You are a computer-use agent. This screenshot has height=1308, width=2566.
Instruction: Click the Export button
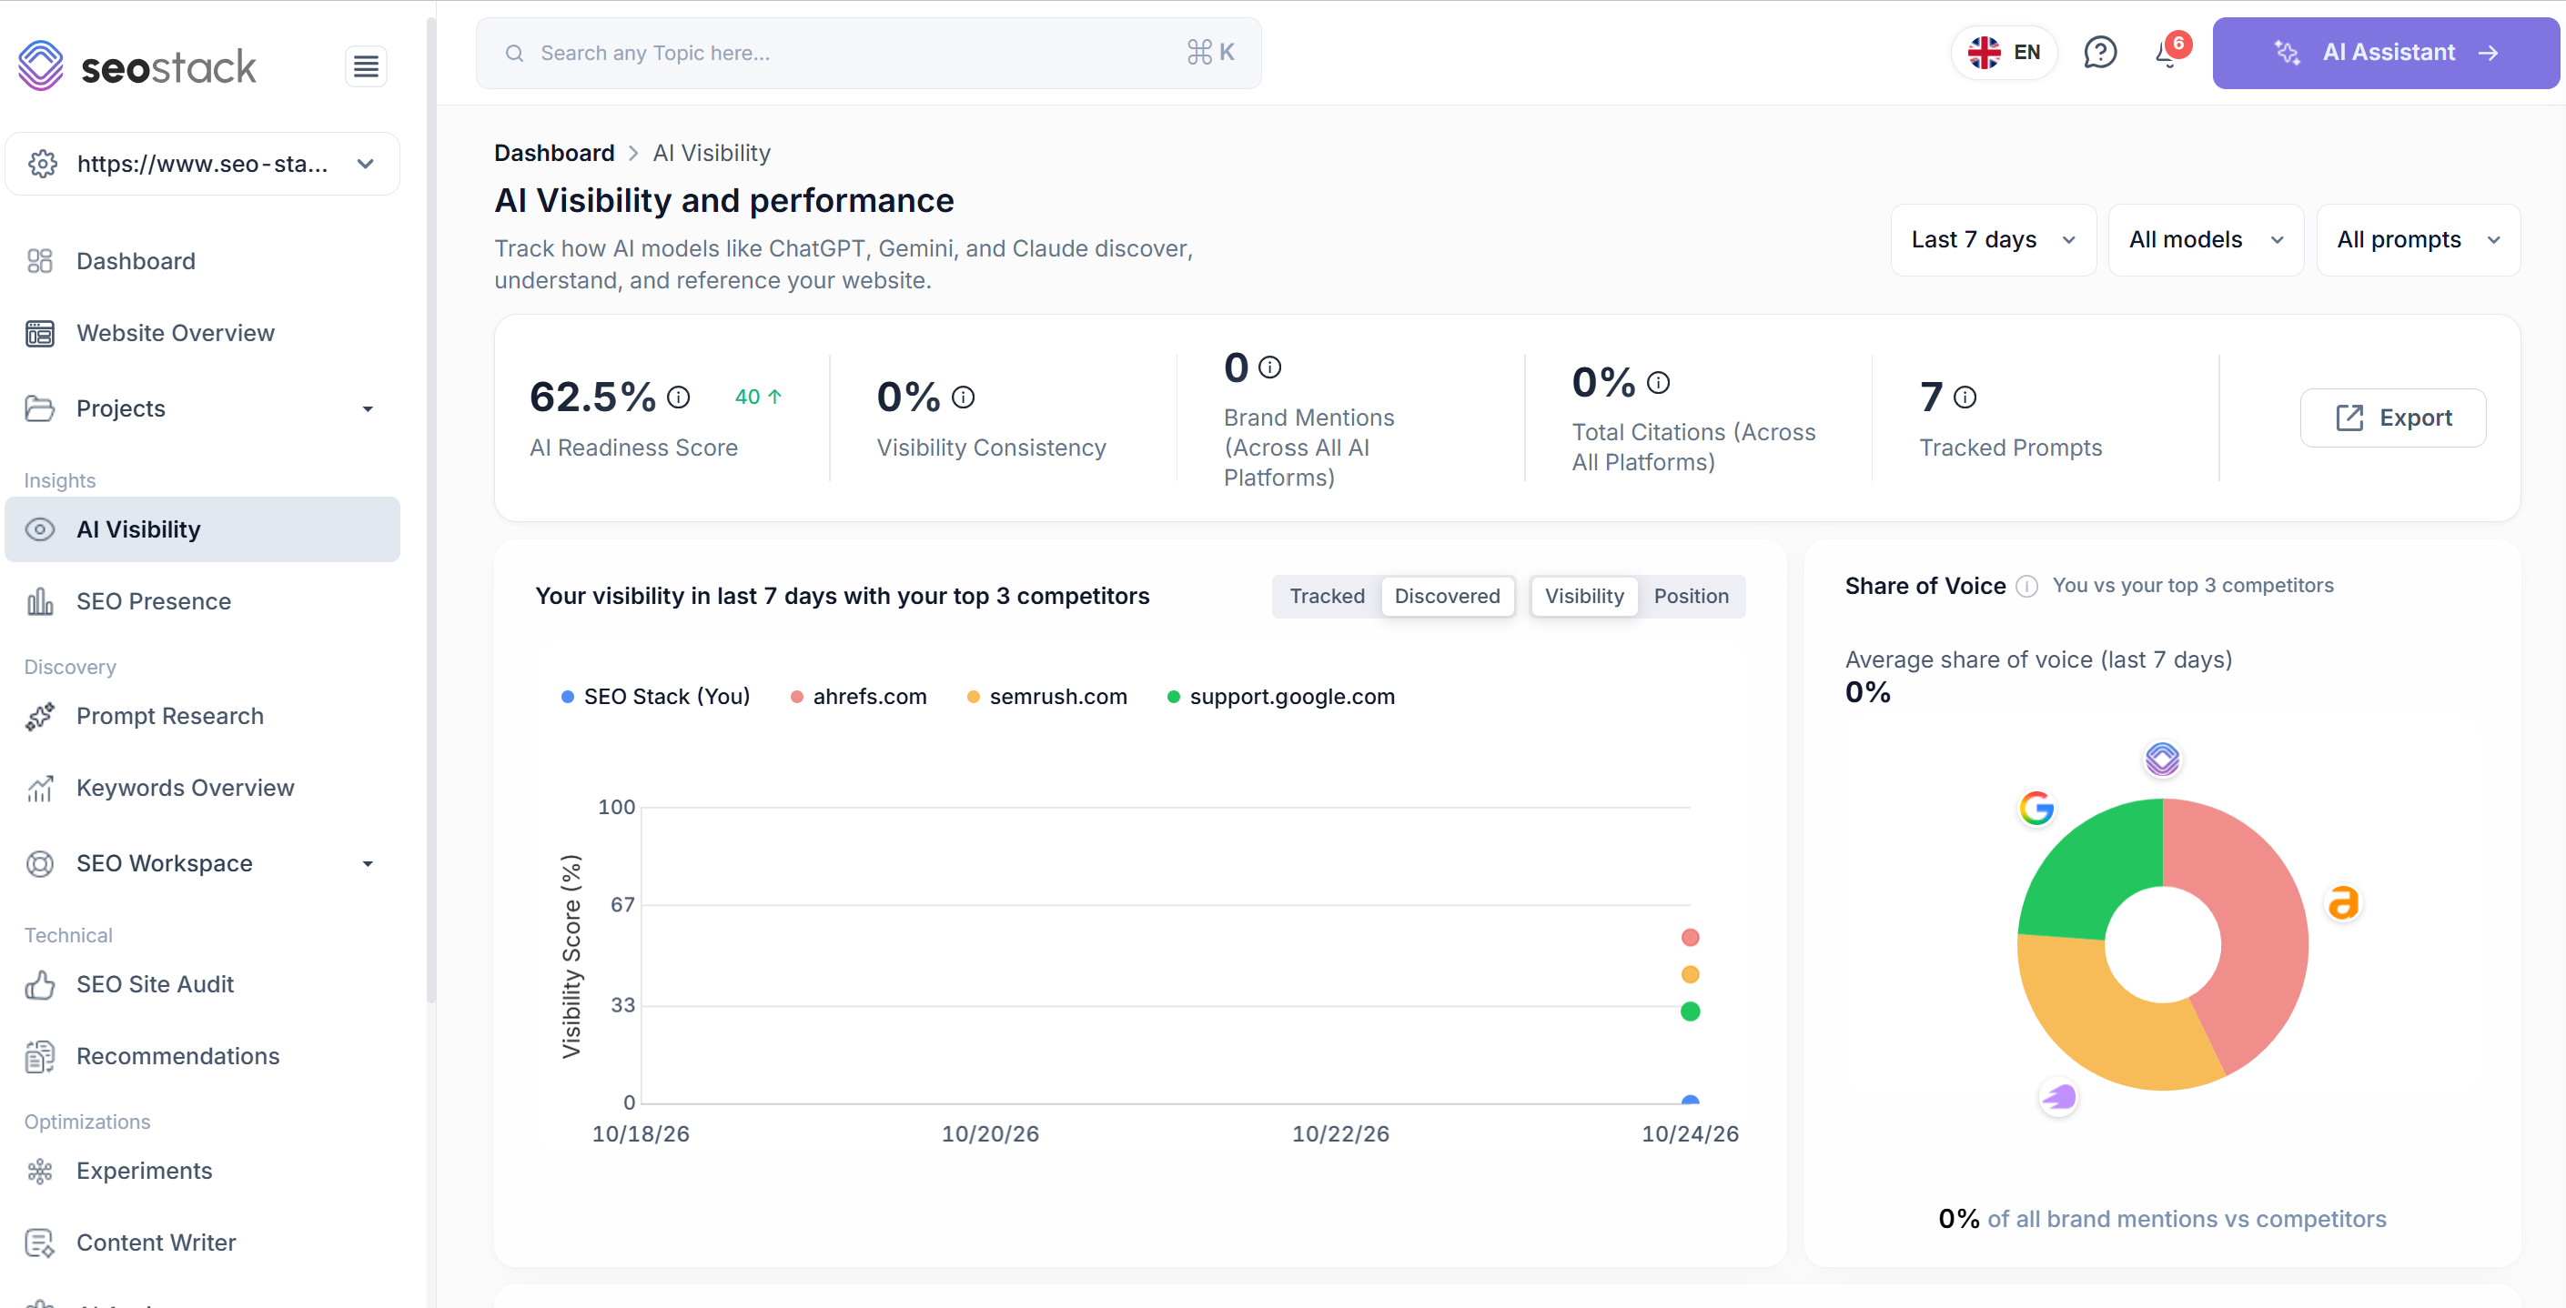click(x=2393, y=418)
